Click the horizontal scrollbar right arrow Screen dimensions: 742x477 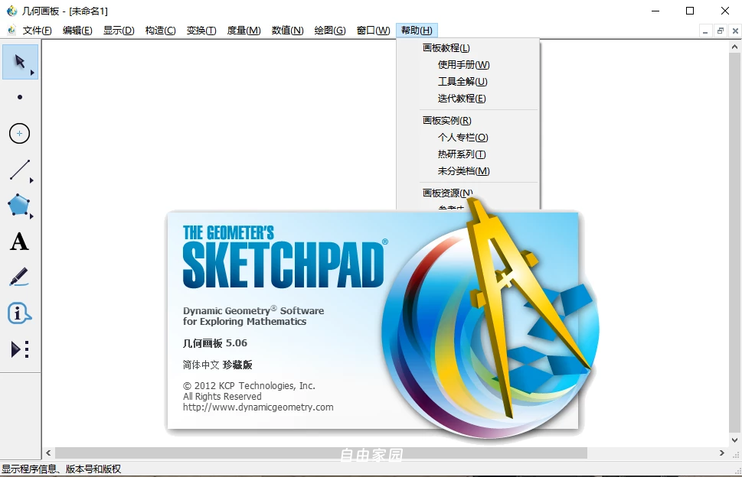click(721, 453)
